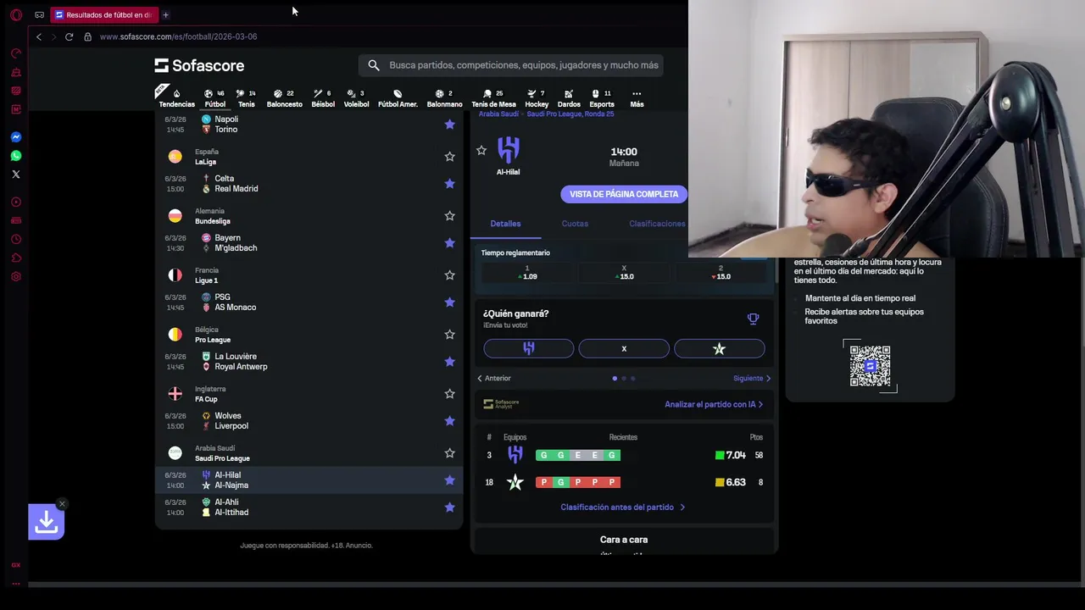Vote X for a draw
This screenshot has height=610, width=1085.
[624, 348]
